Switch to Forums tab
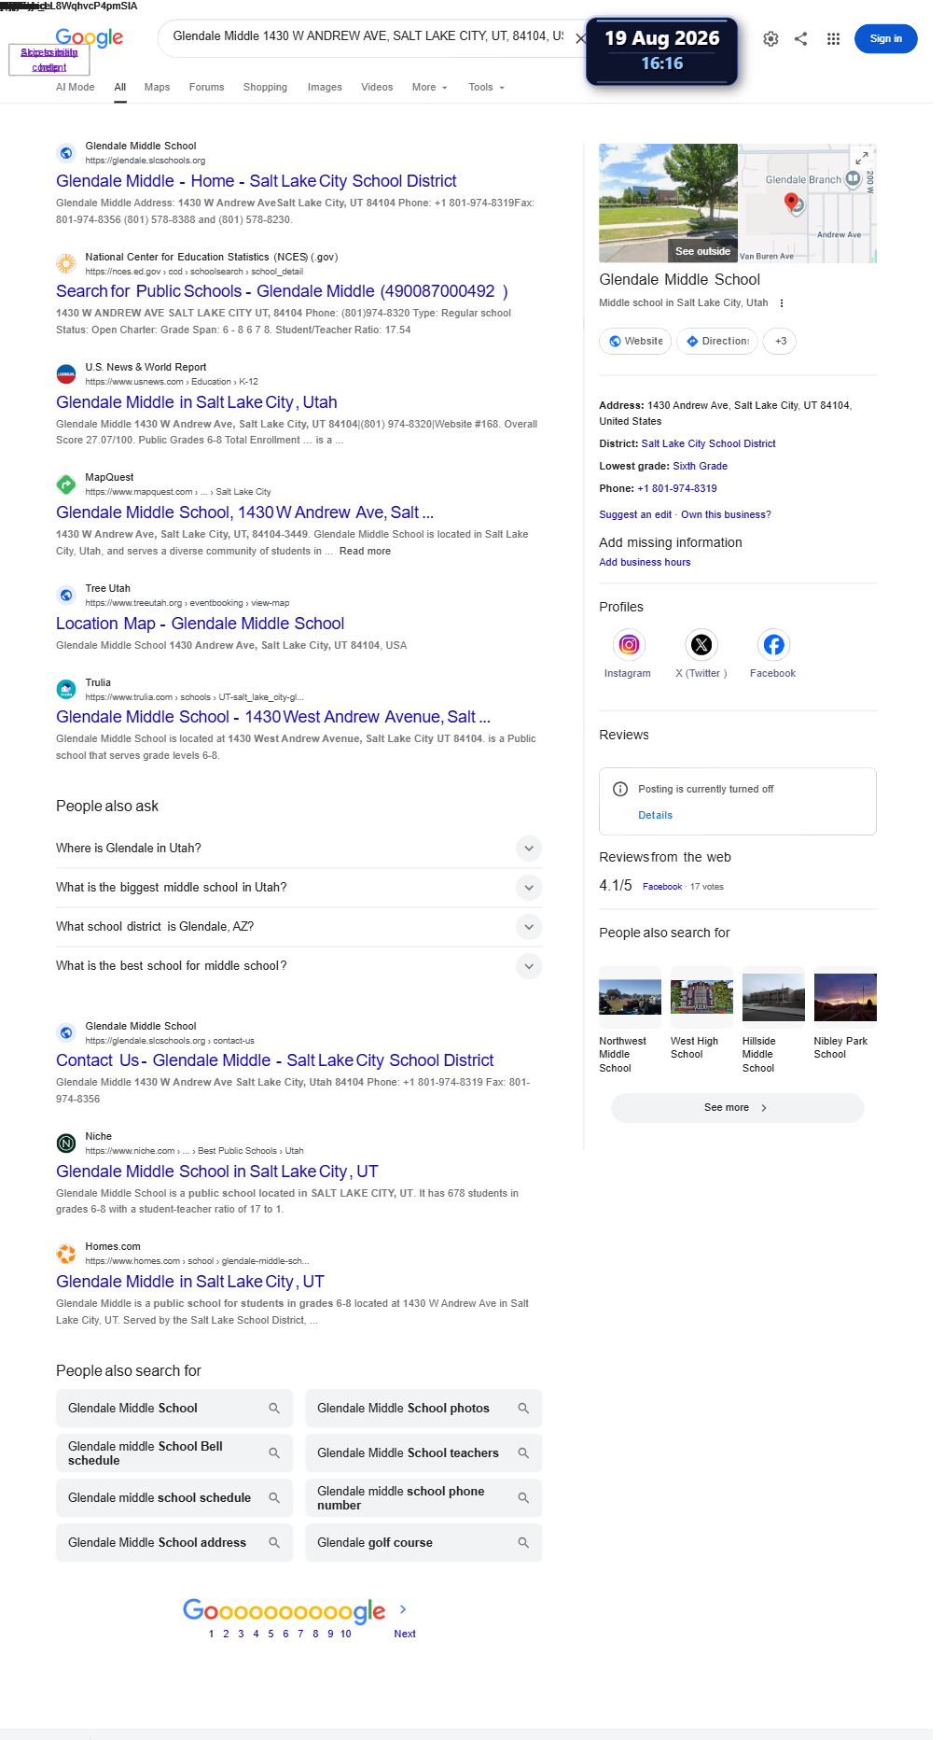The image size is (944, 1740). (207, 88)
